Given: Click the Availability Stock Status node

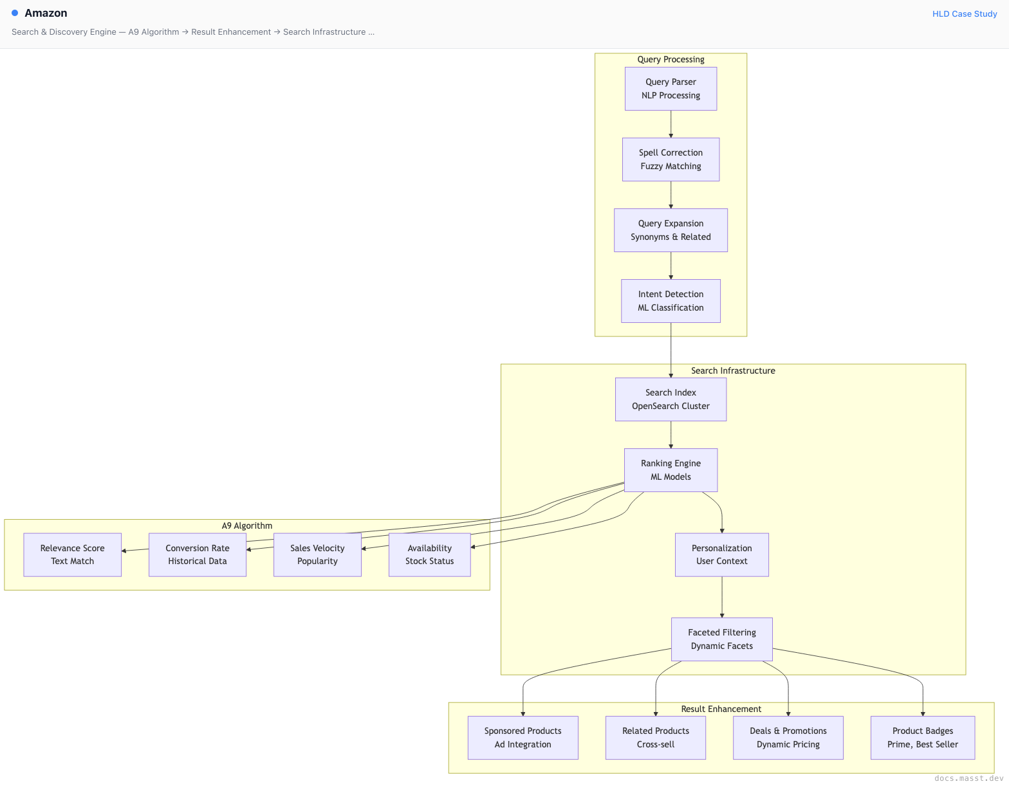Looking at the screenshot, I should coord(429,554).
